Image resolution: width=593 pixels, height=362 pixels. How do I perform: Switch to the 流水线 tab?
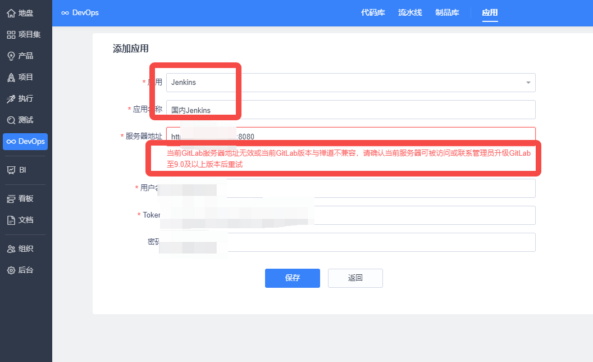coord(410,13)
